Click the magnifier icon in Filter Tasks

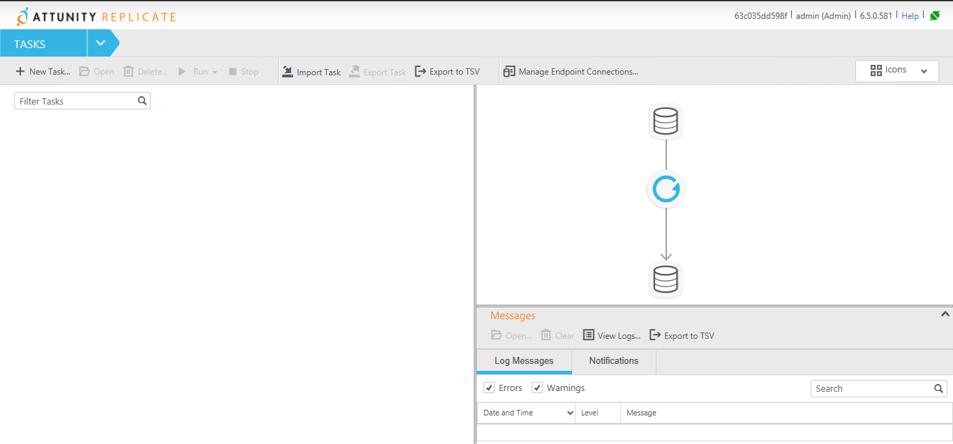click(142, 100)
